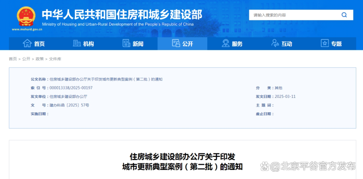Click the document icon beside 公开

(x=176, y=43)
